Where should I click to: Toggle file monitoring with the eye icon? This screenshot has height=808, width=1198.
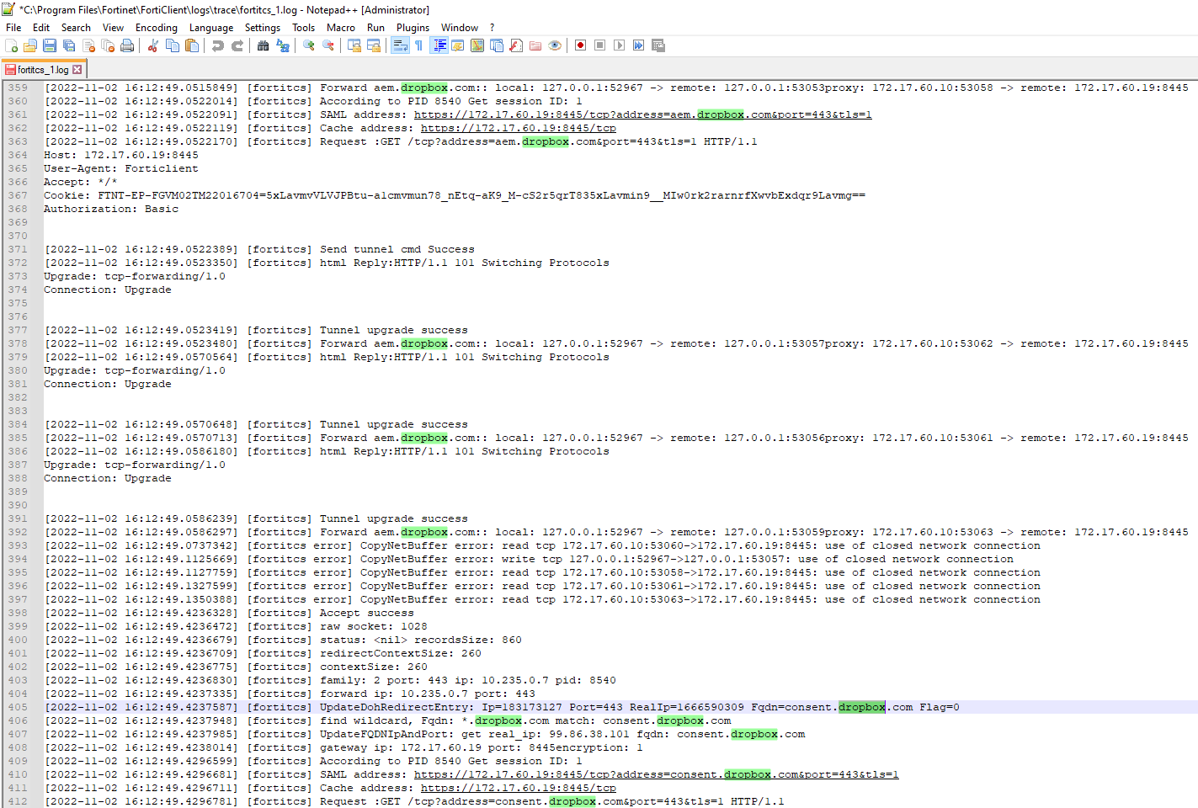point(555,45)
